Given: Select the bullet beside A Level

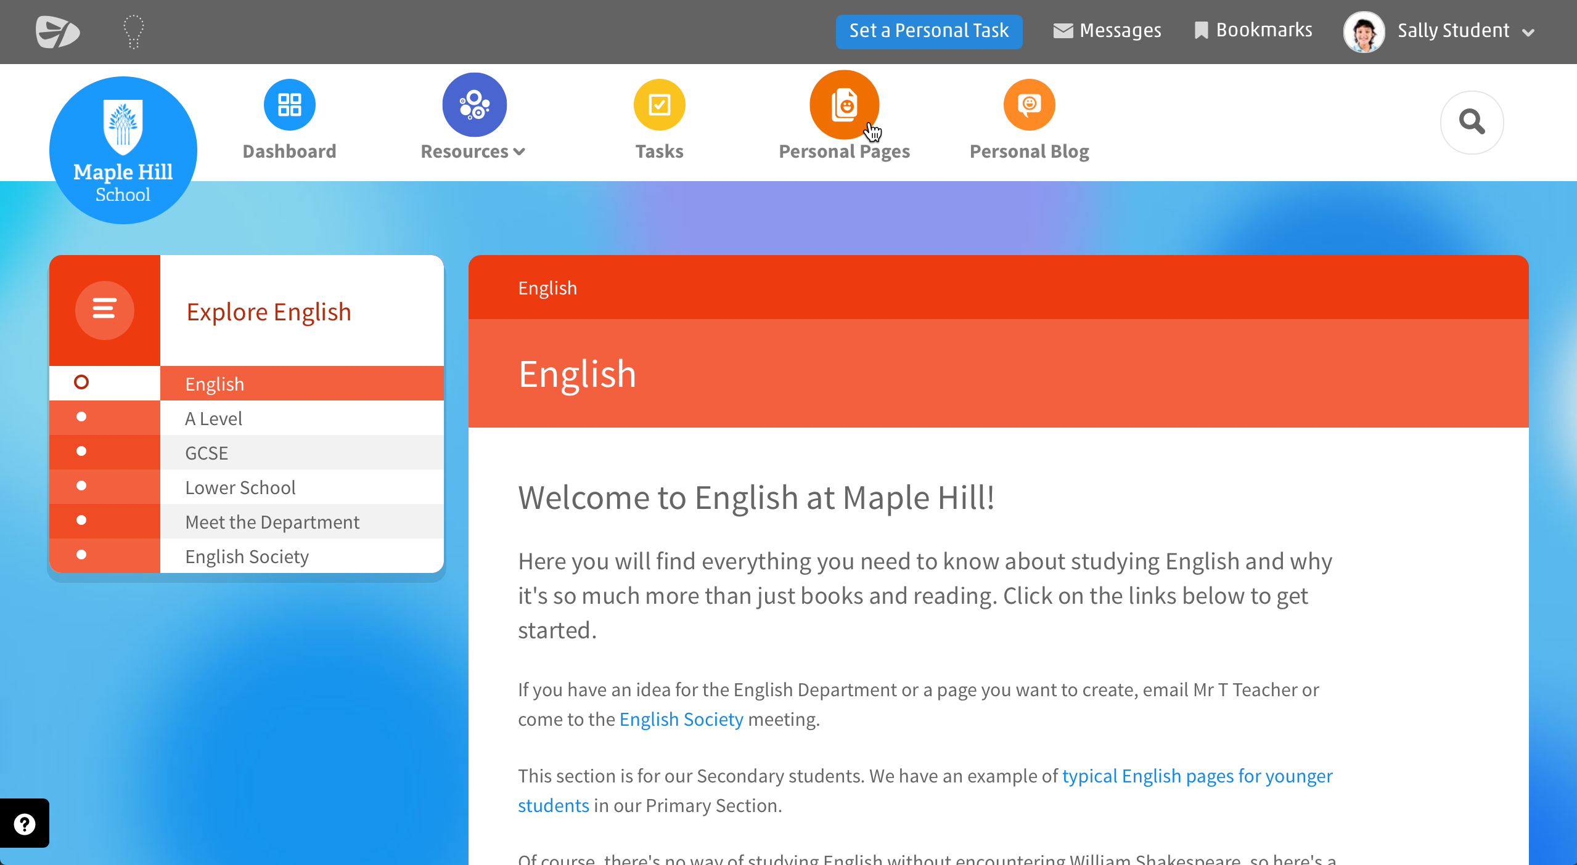Looking at the screenshot, I should tap(81, 417).
